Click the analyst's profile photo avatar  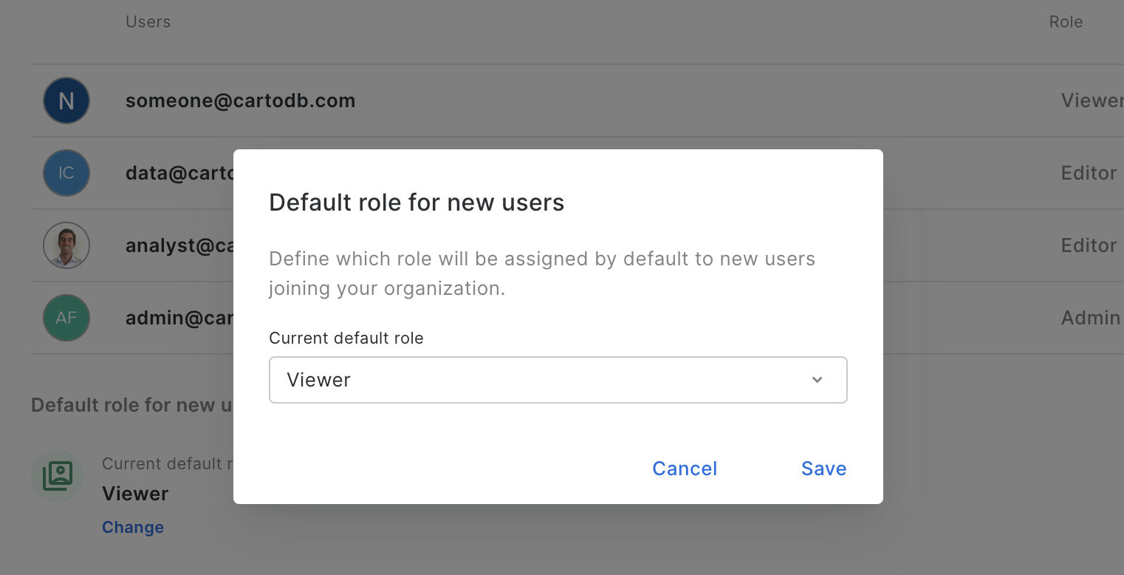(x=66, y=245)
